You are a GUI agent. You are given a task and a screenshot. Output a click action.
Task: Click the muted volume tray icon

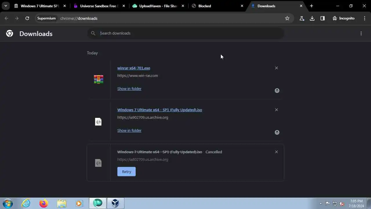(x=342, y=203)
